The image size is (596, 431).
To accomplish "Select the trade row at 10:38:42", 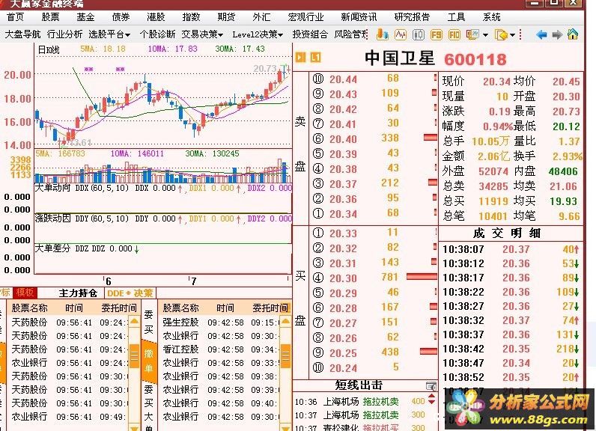I will 511,349.
